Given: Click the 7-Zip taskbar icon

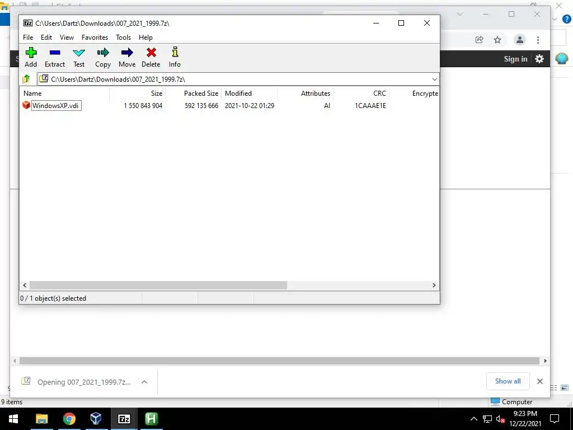Looking at the screenshot, I should pos(124,419).
